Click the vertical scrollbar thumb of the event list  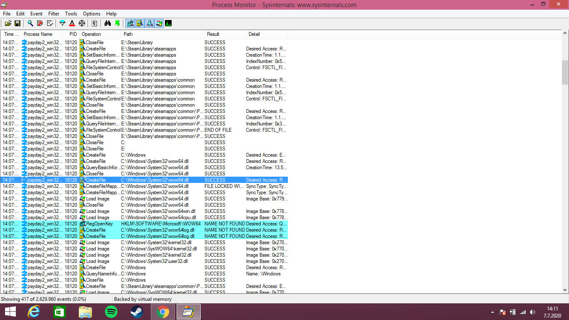[x=565, y=72]
